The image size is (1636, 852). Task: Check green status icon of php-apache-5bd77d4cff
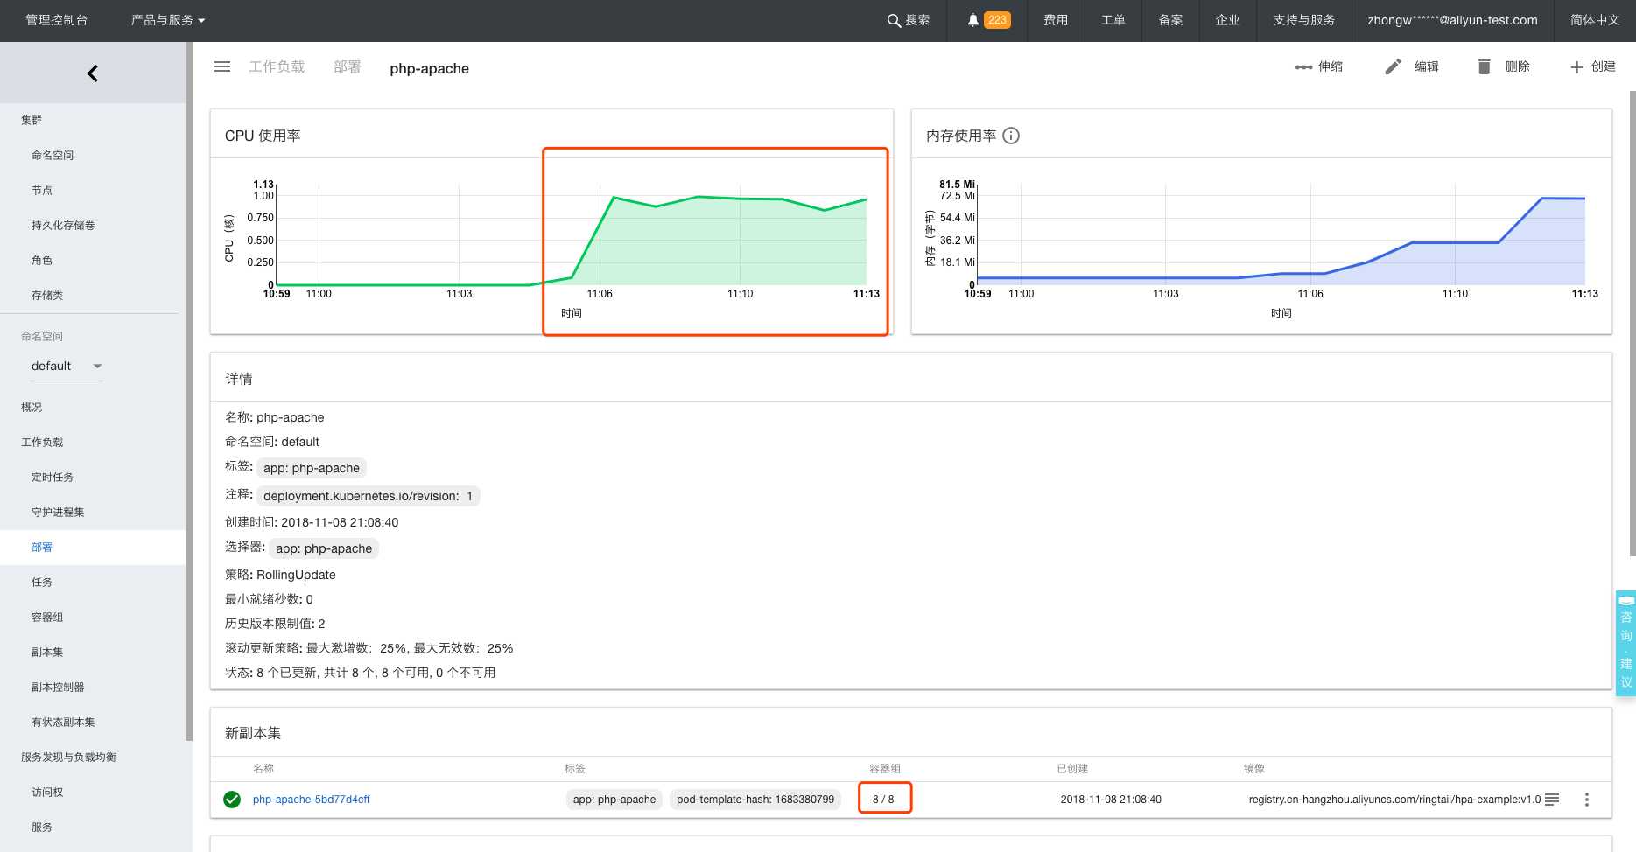coord(232,800)
